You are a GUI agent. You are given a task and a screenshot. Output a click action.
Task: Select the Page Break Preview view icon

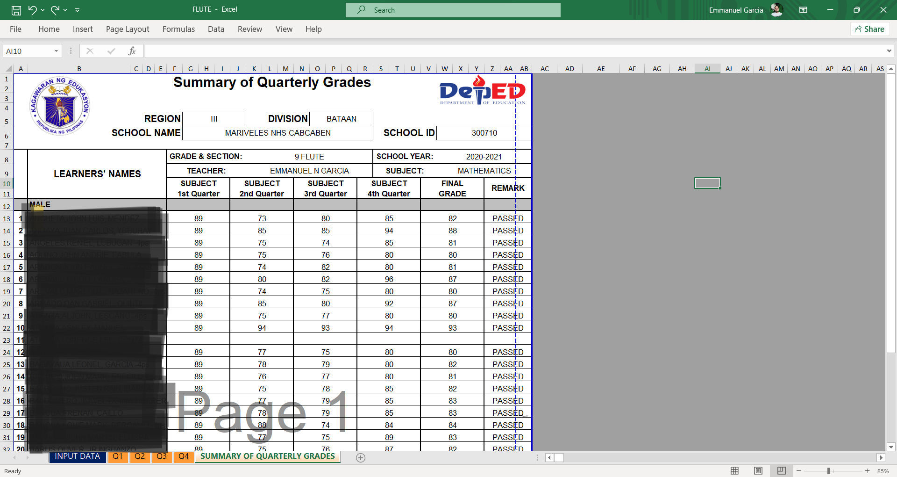(782, 471)
